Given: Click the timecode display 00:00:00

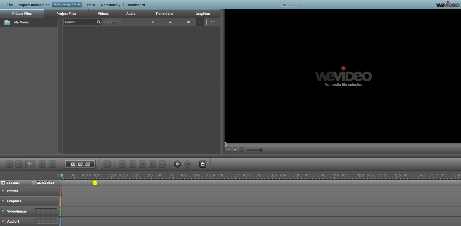Looking at the screenshot, I should pos(80,164).
